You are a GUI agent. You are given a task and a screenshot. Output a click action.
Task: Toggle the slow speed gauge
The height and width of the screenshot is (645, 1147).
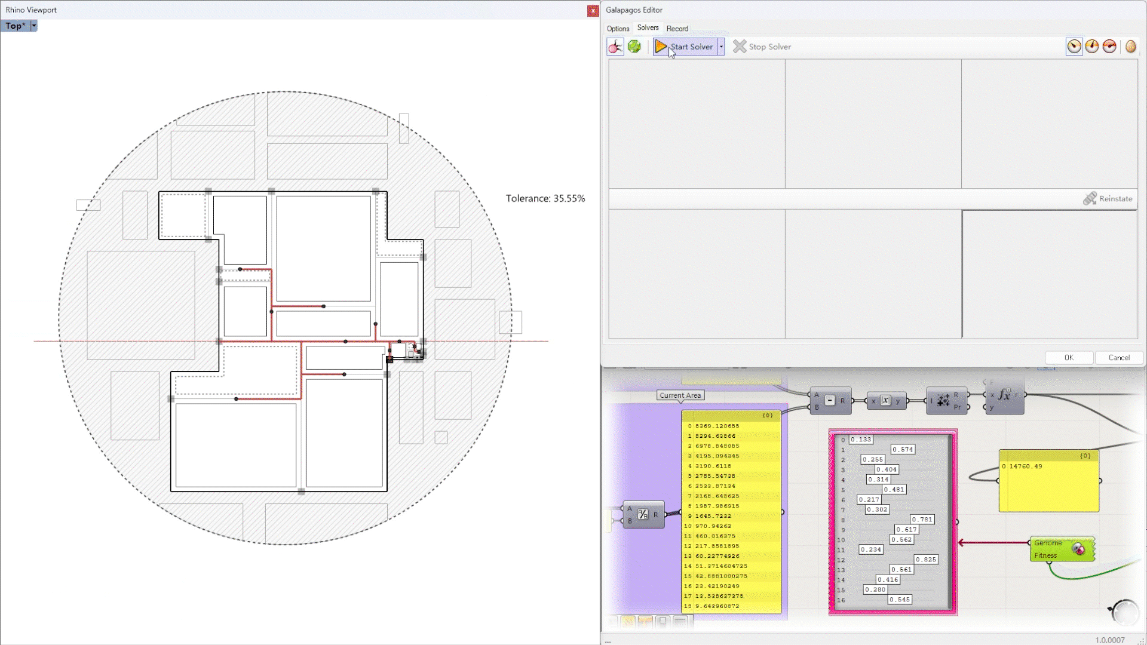(x=1074, y=46)
